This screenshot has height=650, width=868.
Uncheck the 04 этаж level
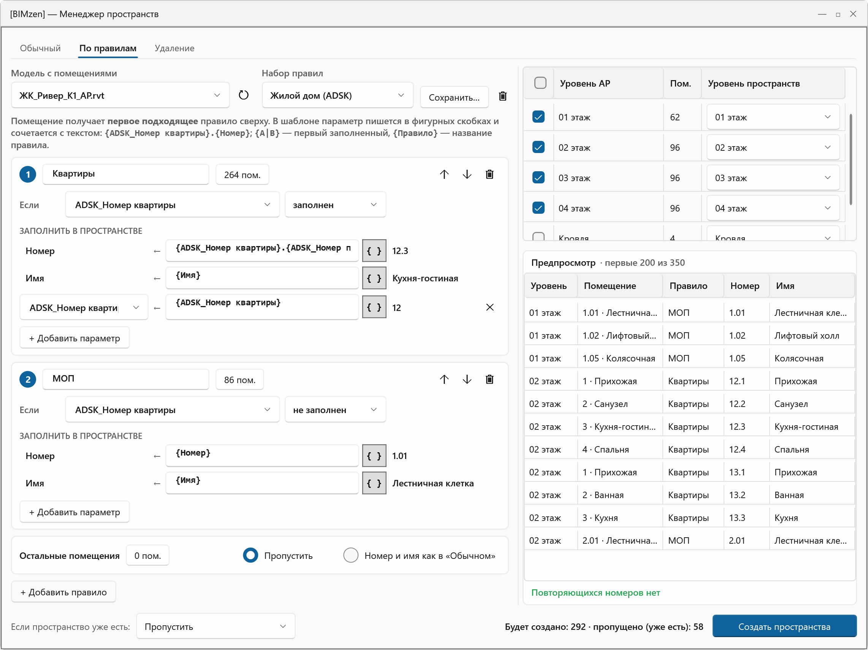tap(539, 208)
